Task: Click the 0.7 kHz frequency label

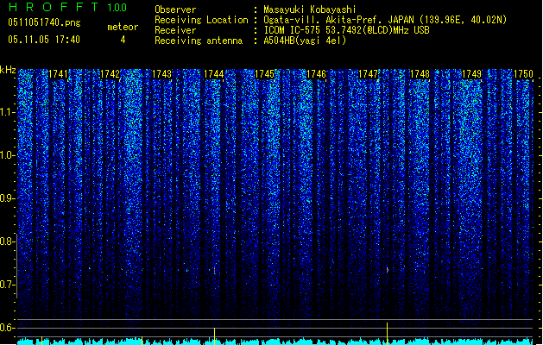Action: click(7, 285)
